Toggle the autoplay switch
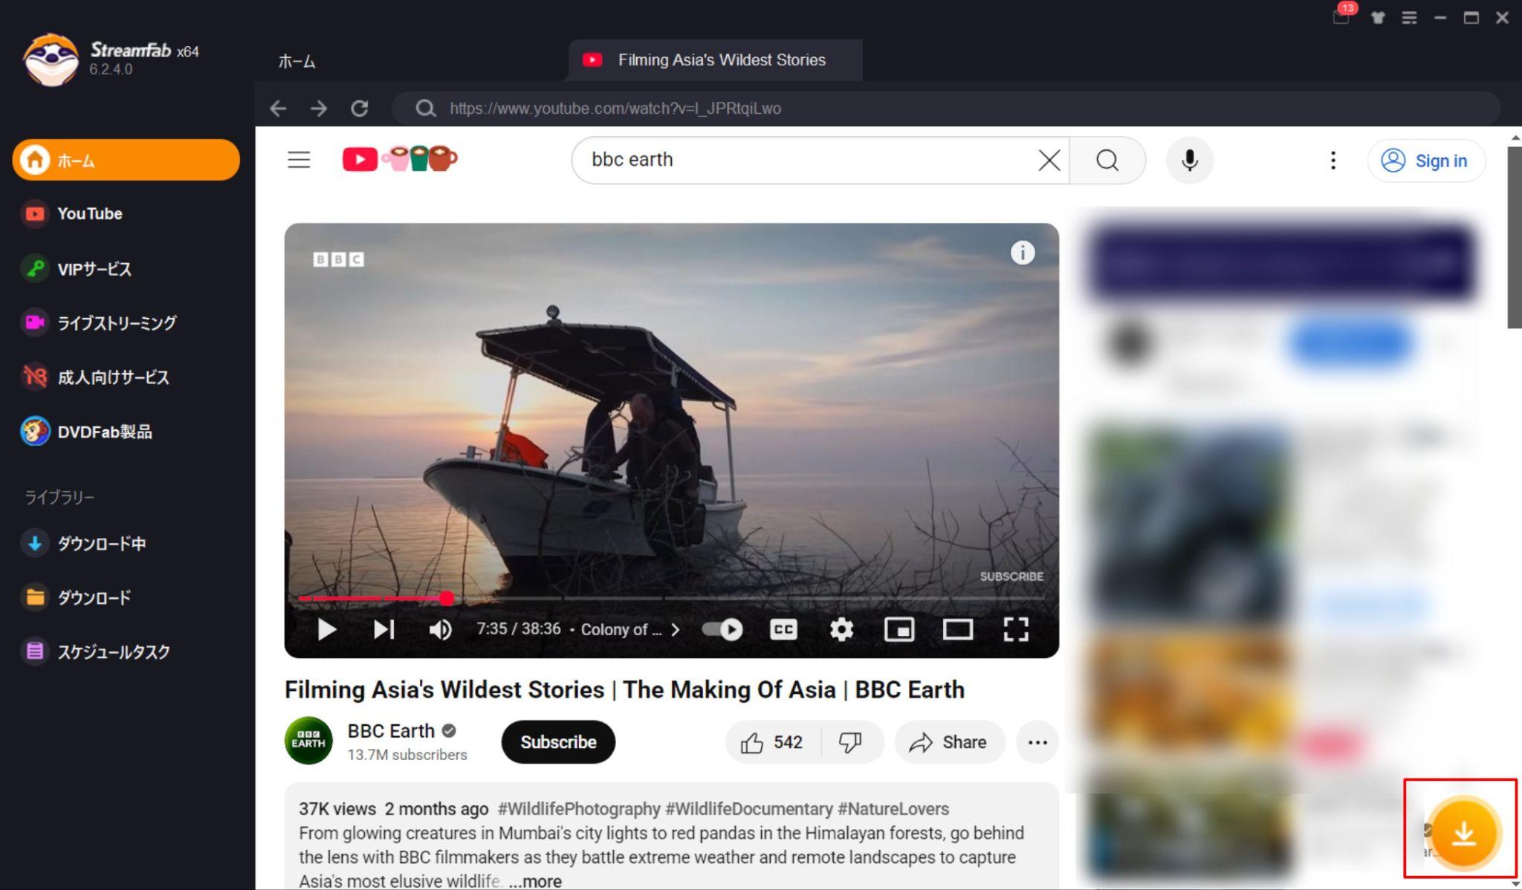Screen dimensions: 1522x890 coord(722,629)
